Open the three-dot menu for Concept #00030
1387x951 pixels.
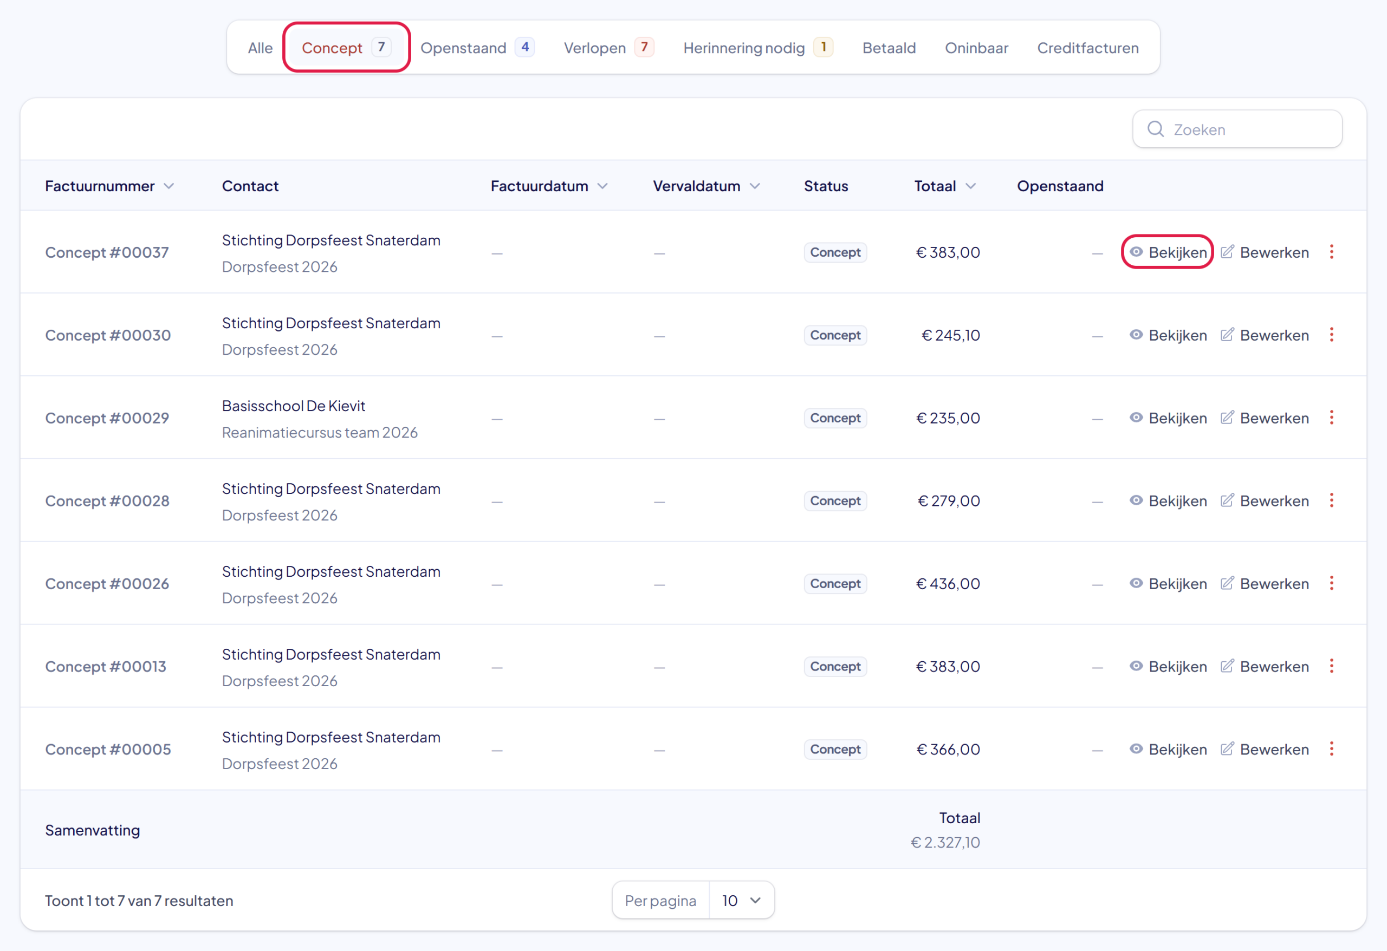[x=1331, y=335]
